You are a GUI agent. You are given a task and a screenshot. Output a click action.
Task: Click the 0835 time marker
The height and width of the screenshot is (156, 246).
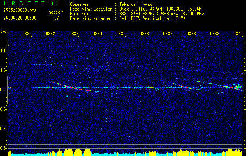121,33
